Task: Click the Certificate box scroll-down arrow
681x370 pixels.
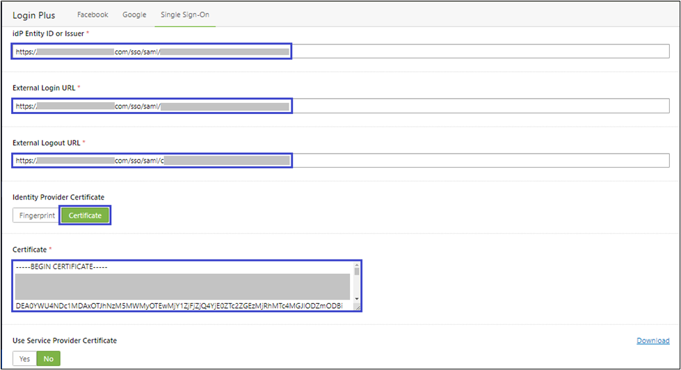Action: pyautogui.click(x=358, y=299)
